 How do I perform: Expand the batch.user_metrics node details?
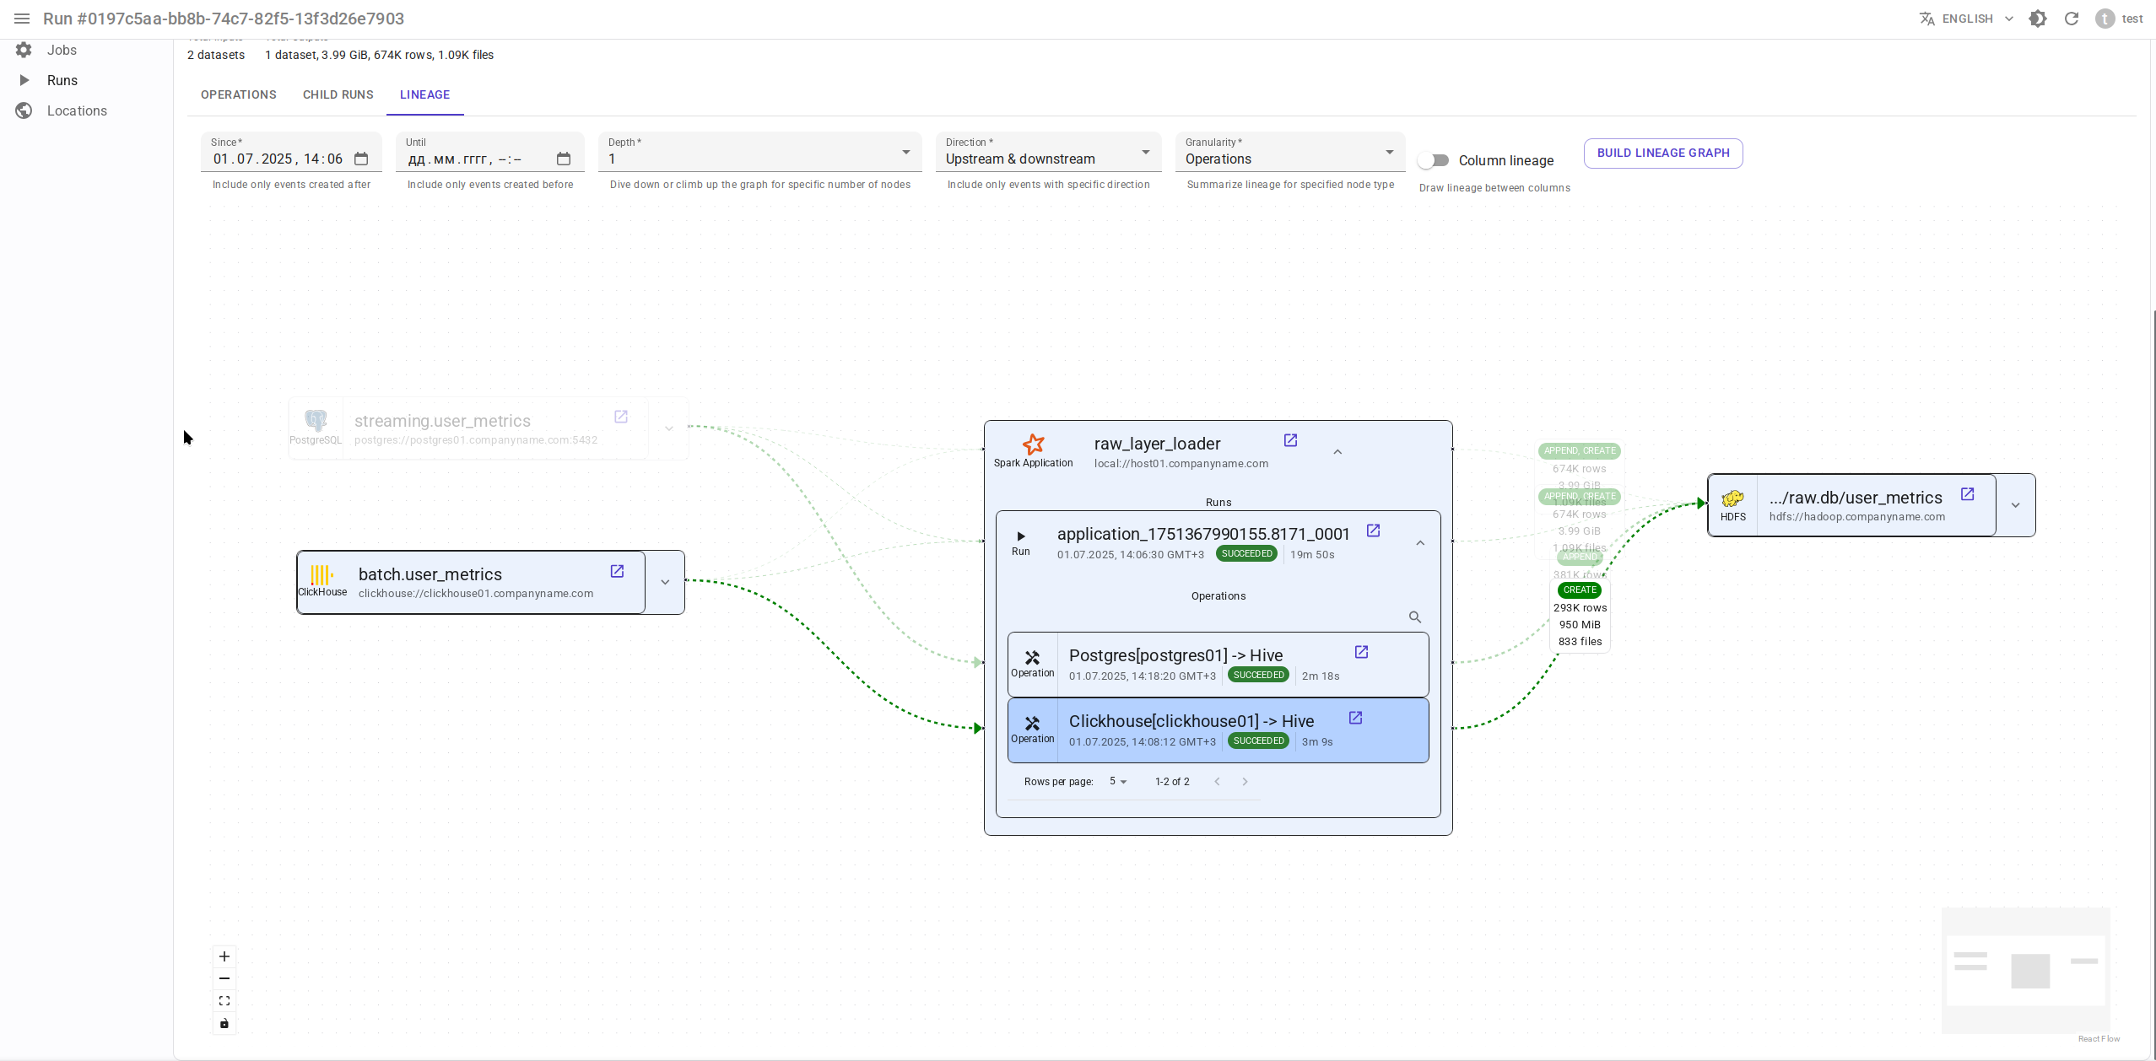665,582
